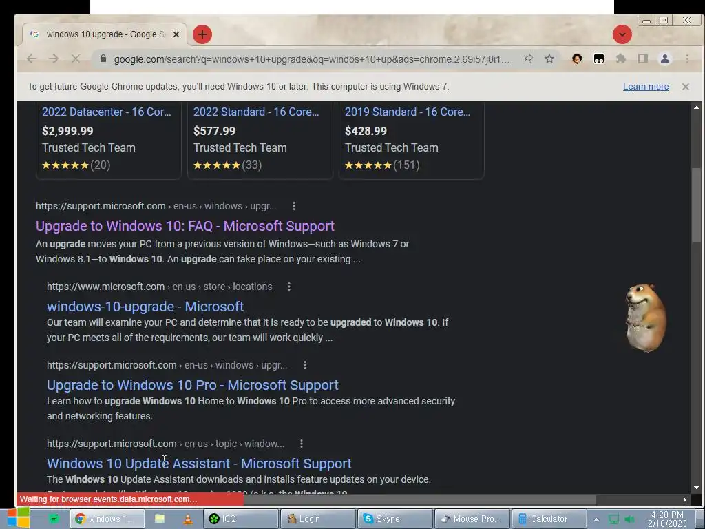This screenshot has width=705, height=529.
Task: Open the Chrome profile menu
Action: click(665, 59)
